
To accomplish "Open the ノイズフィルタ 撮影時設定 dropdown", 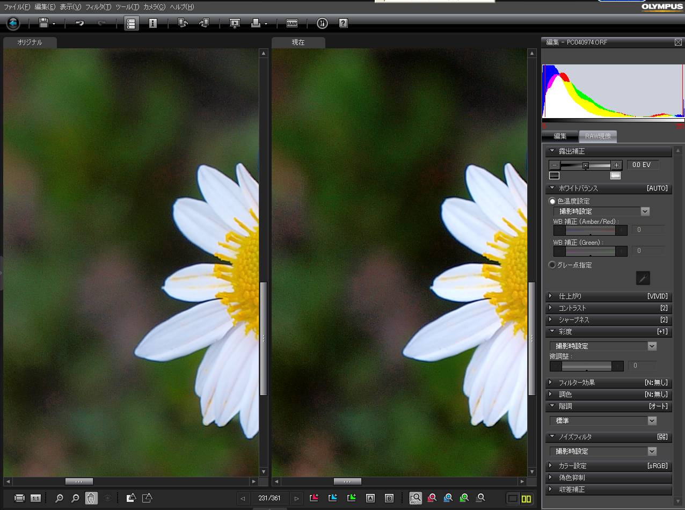I will click(x=652, y=451).
